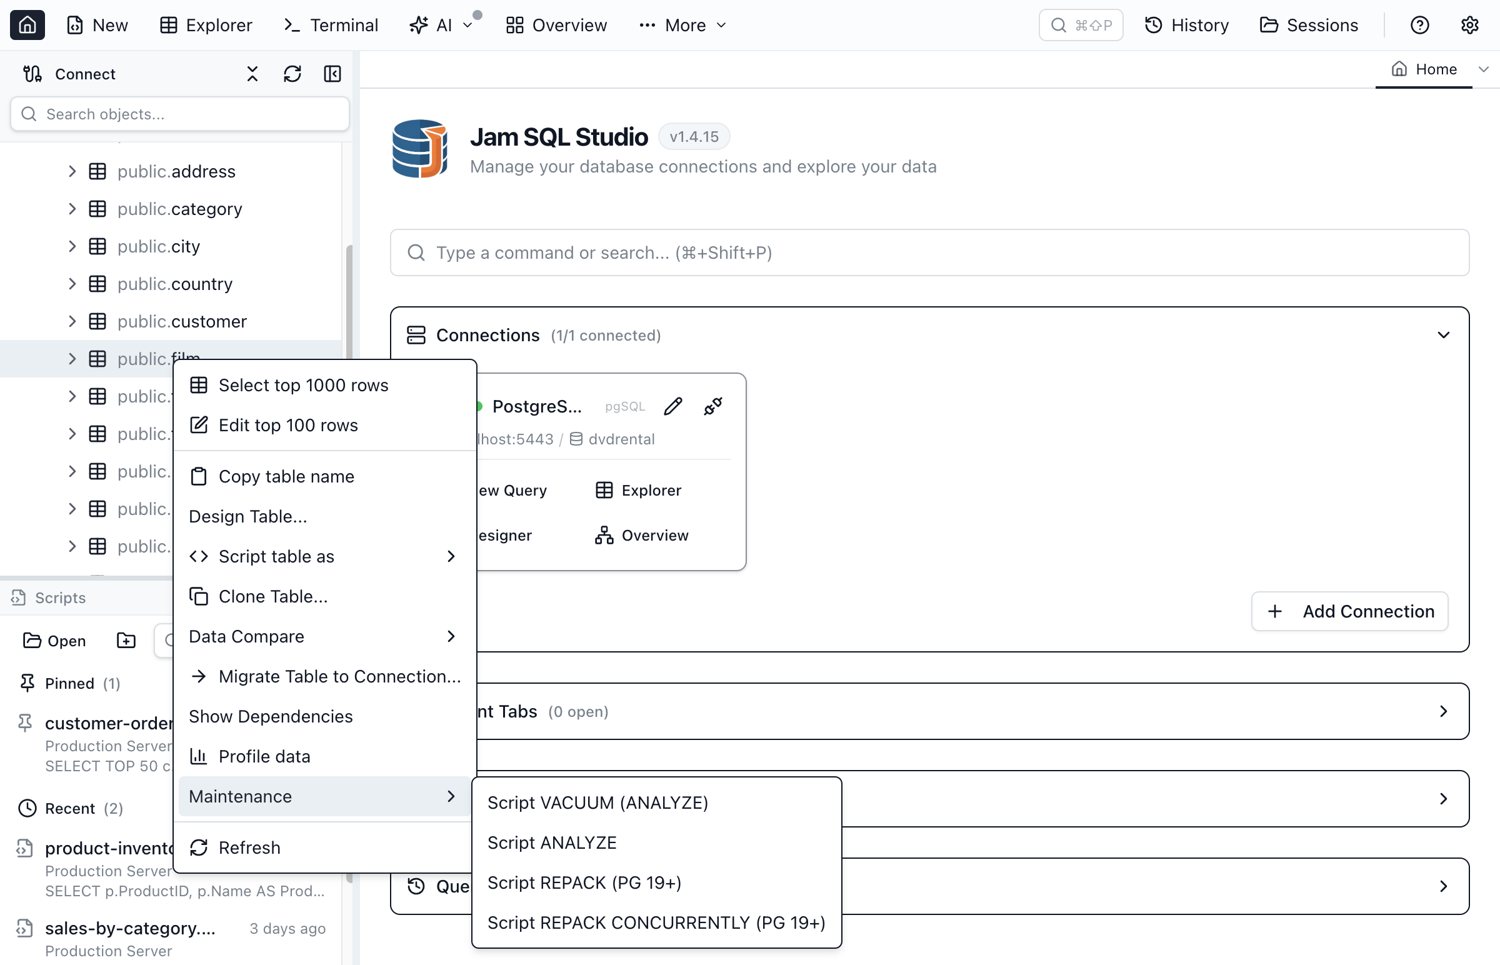Viewport: 1500px width, 965px height.
Task: Open Design Table… entry
Action: pyautogui.click(x=324, y=517)
